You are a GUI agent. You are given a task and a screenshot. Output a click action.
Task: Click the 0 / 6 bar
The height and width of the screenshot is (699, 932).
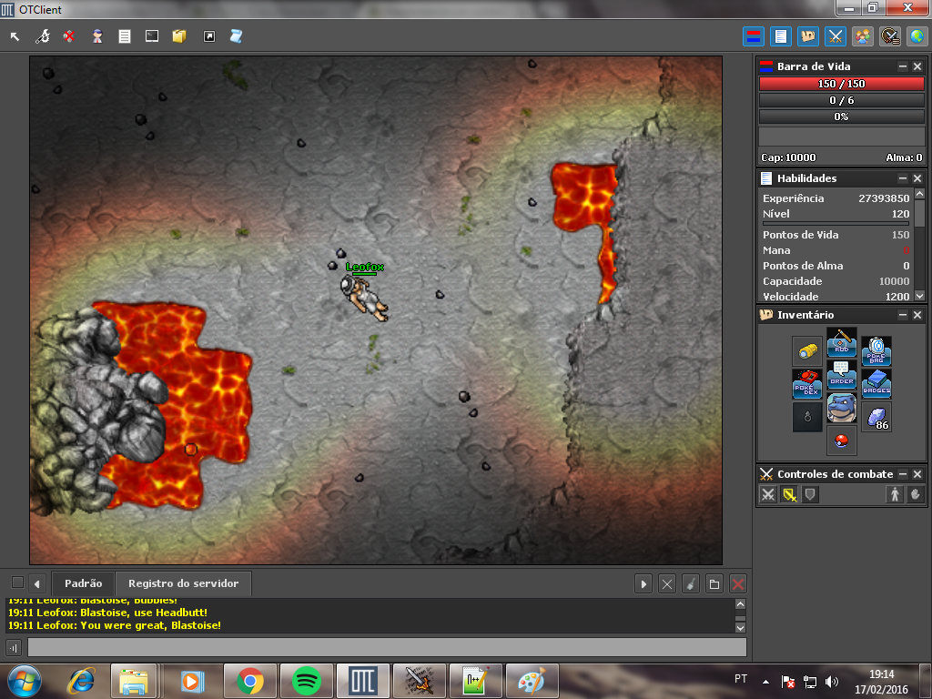point(841,100)
